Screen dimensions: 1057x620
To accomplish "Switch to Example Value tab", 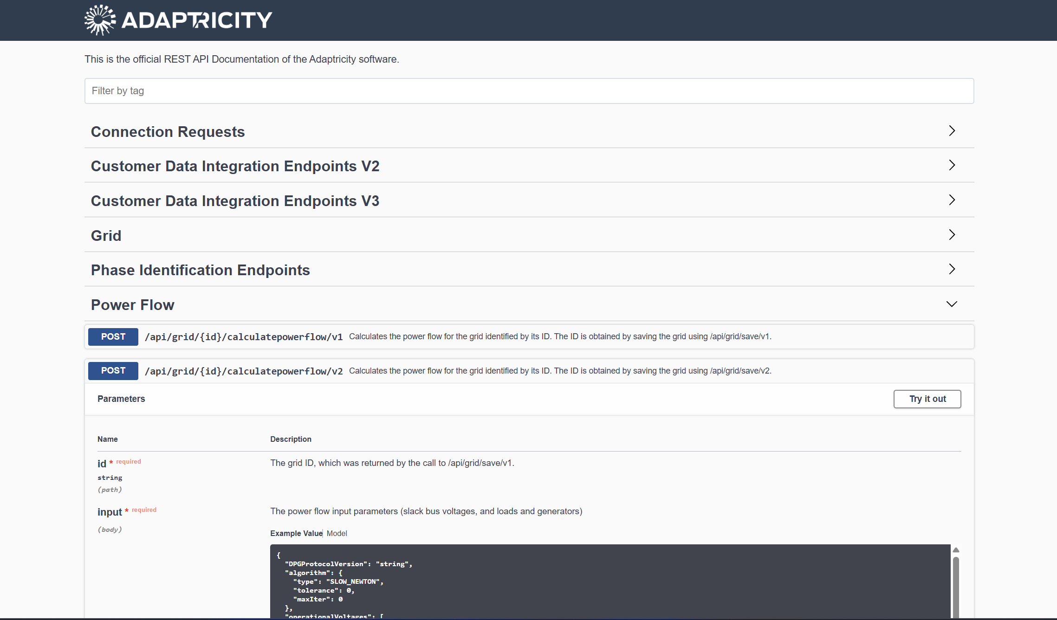I will (296, 534).
